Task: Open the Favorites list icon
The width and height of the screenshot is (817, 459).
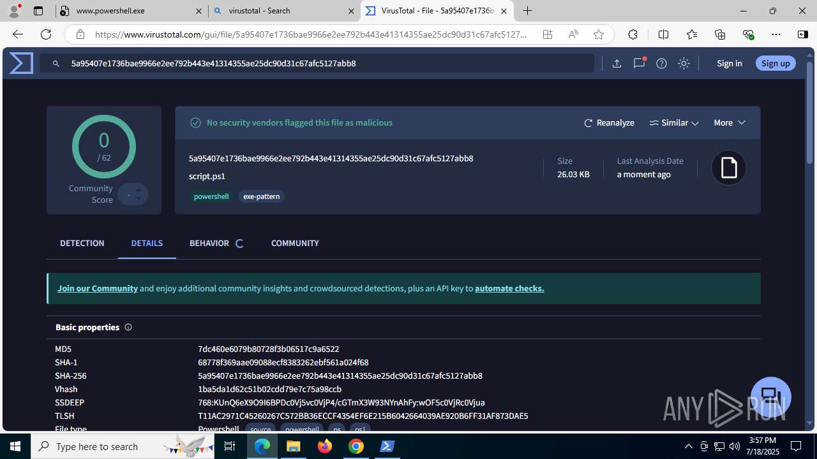Action: click(692, 34)
